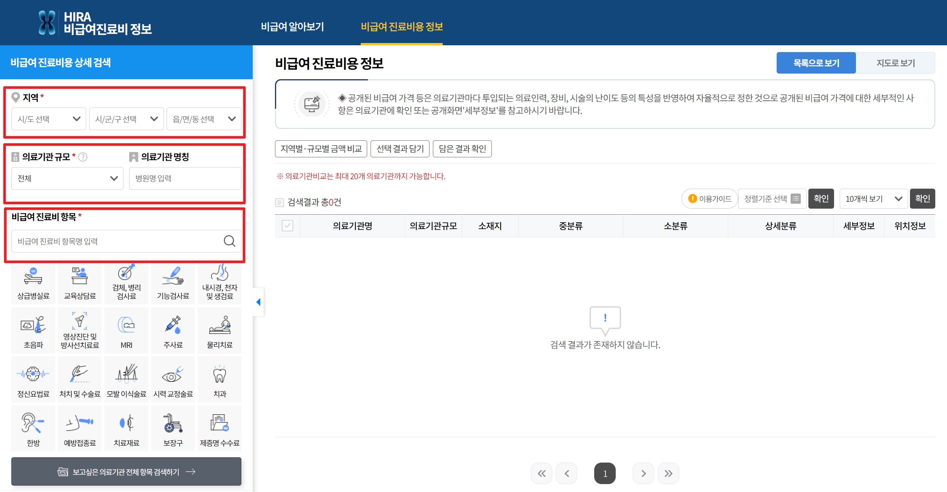Open the 비급여 알아보기 menu

292,27
